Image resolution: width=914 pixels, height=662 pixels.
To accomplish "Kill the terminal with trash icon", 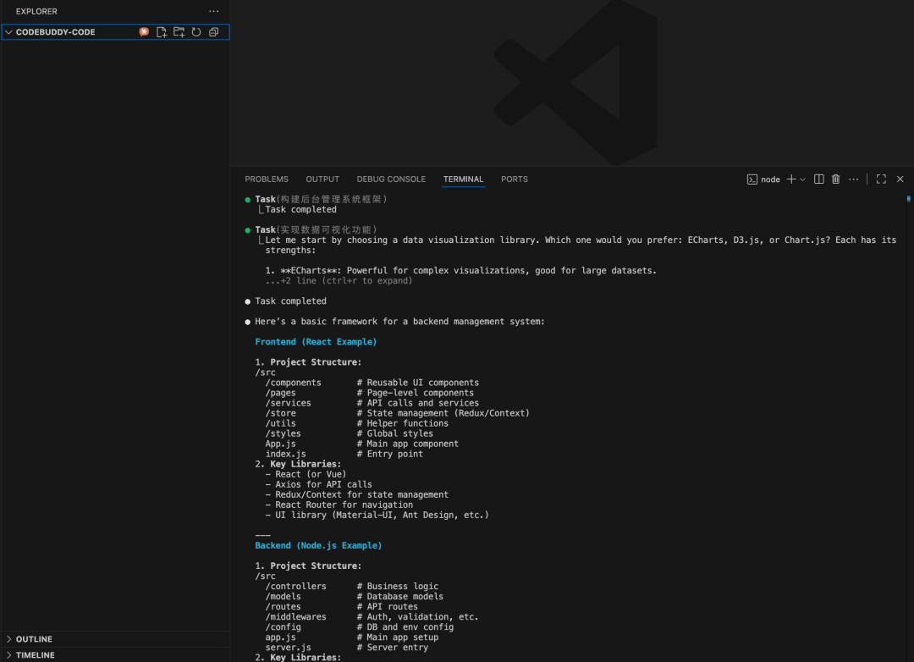I will click(x=836, y=179).
